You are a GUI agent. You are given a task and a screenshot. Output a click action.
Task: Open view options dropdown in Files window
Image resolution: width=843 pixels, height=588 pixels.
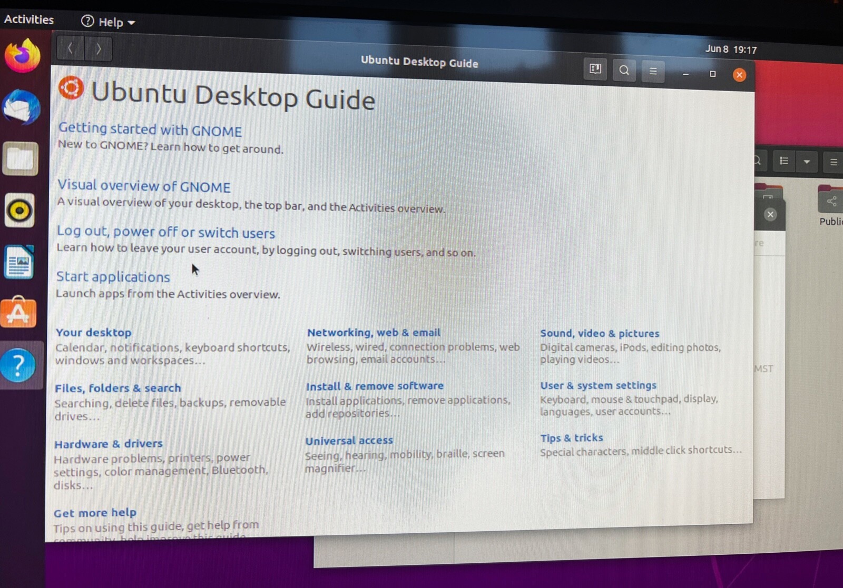(807, 162)
